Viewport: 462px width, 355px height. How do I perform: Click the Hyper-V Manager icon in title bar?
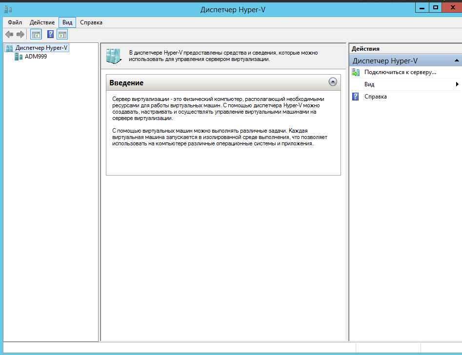tap(8, 9)
